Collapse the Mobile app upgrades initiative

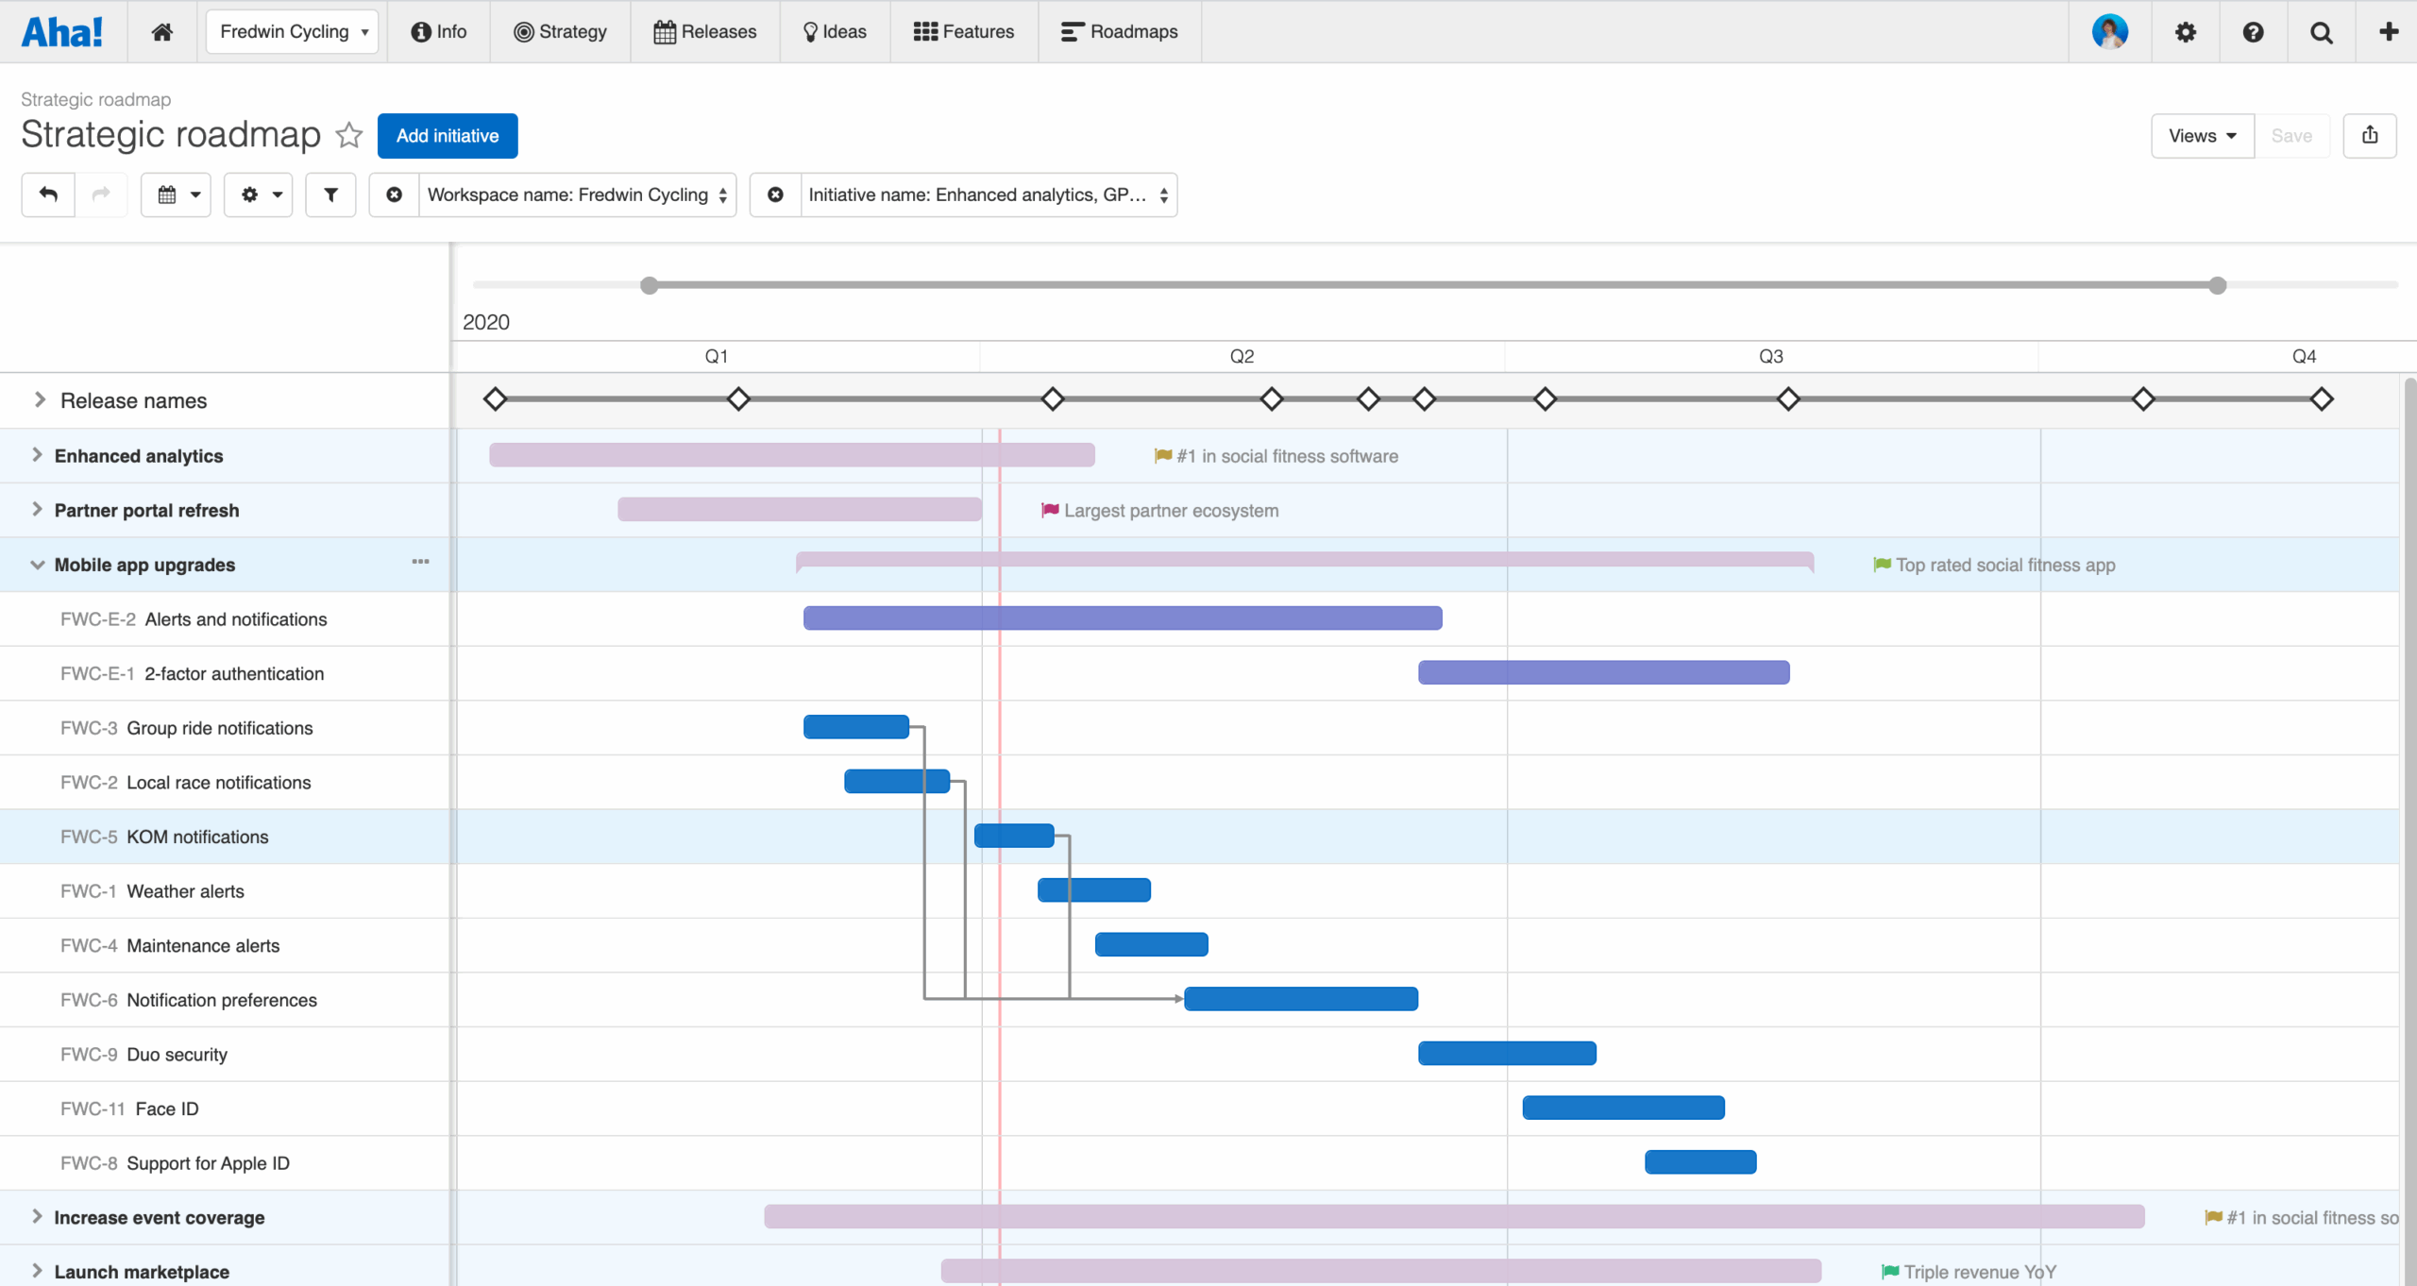click(x=37, y=564)
